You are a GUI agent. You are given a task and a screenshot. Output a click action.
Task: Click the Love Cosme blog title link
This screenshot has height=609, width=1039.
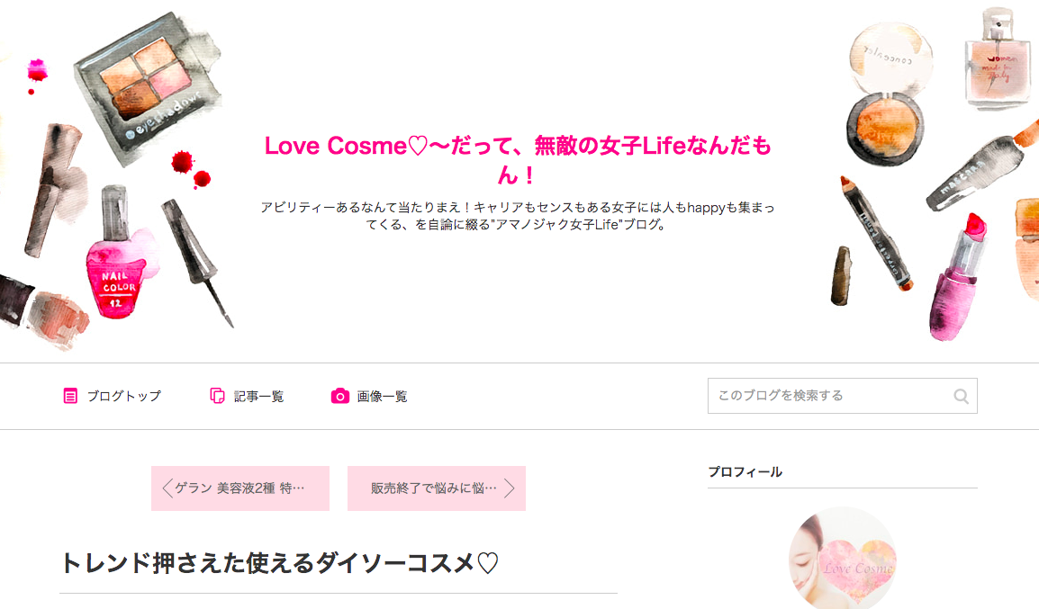(x=518, y=159)
